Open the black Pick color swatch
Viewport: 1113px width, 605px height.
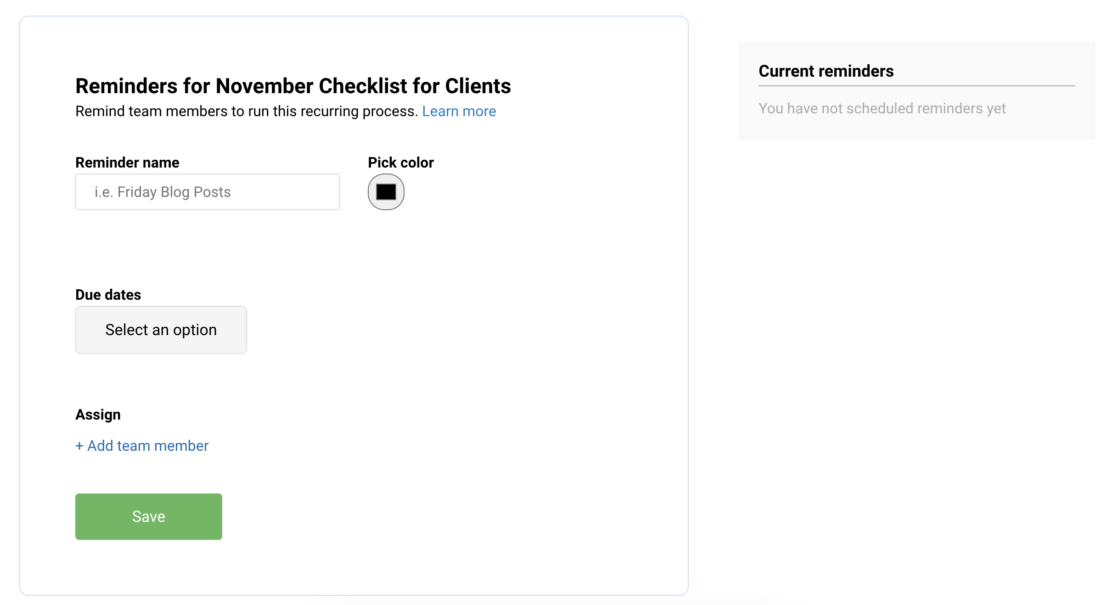click(386, 192)
